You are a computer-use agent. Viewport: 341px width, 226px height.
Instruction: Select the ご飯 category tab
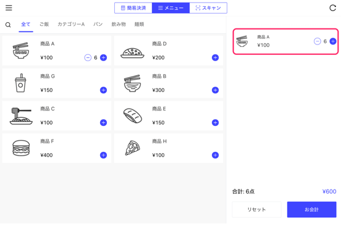click(x=44, y=24)
